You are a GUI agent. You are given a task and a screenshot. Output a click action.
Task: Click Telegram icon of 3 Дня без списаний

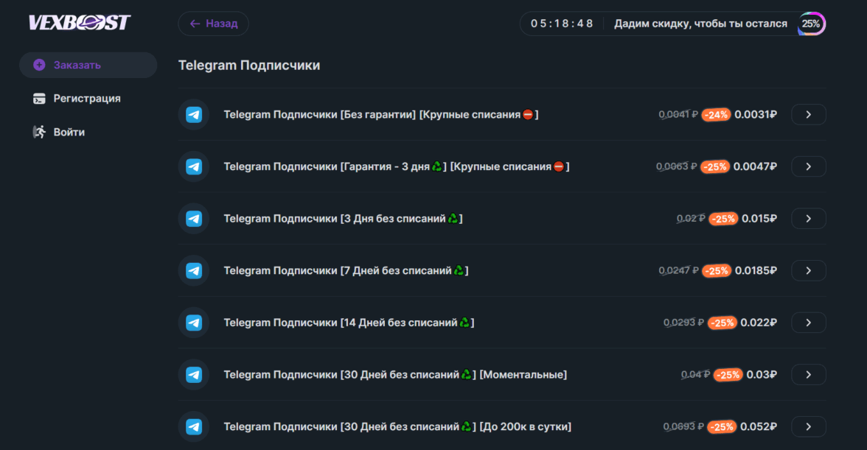194,219
